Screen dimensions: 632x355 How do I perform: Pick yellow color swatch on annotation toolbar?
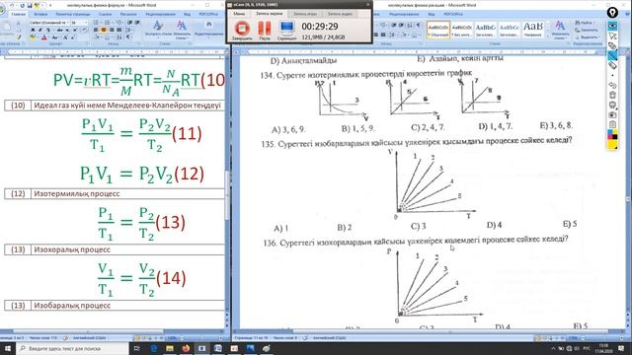coord(612,144)
